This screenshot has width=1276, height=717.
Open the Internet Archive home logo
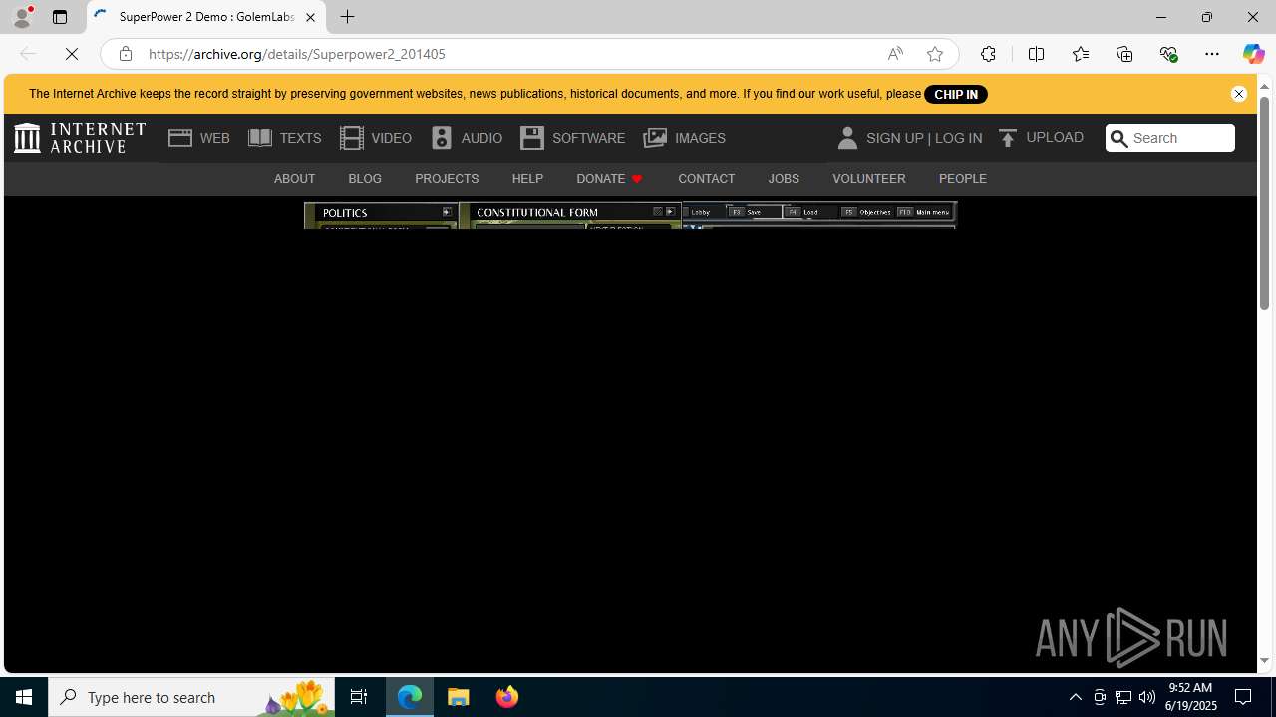(x=80, y=138)
